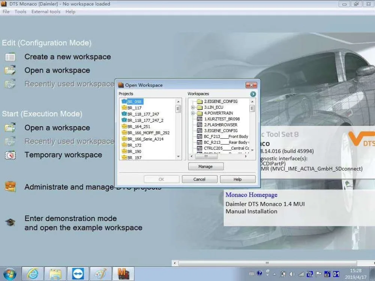Click Workspaces list scroll-up arrow
Screen dimensions: 375x281
[x=252, y=102]
